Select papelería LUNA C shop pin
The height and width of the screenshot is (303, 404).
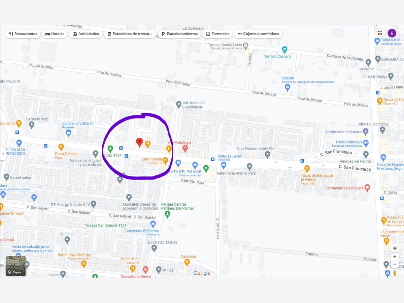[69, 133]
